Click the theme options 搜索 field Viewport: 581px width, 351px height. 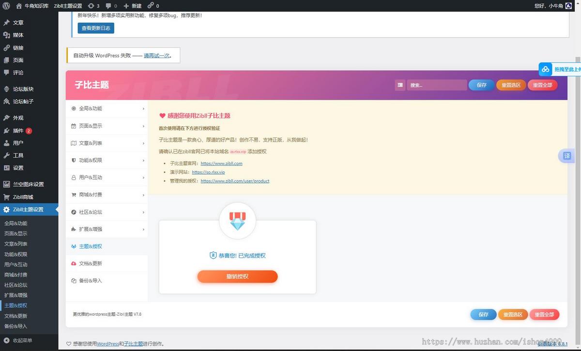[437, 85]
